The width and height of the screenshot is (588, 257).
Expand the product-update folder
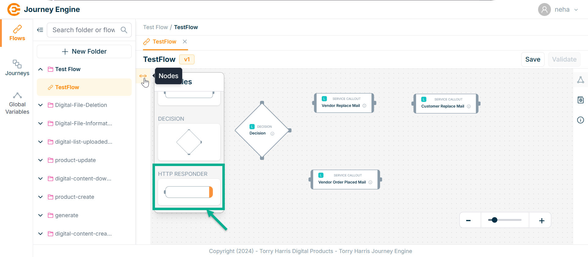click(40, 160)
